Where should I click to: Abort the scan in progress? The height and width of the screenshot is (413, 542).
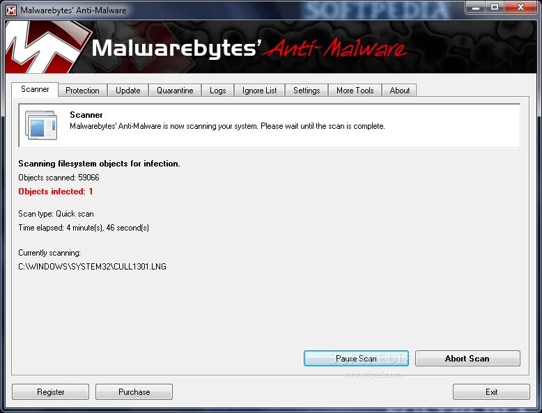[467, 359]
